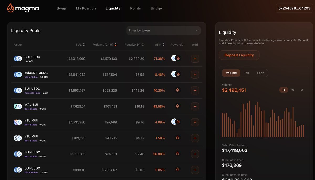Click the Deposit Liquidity button
Viewport: 315px width, 180px height.
[239, 55]
